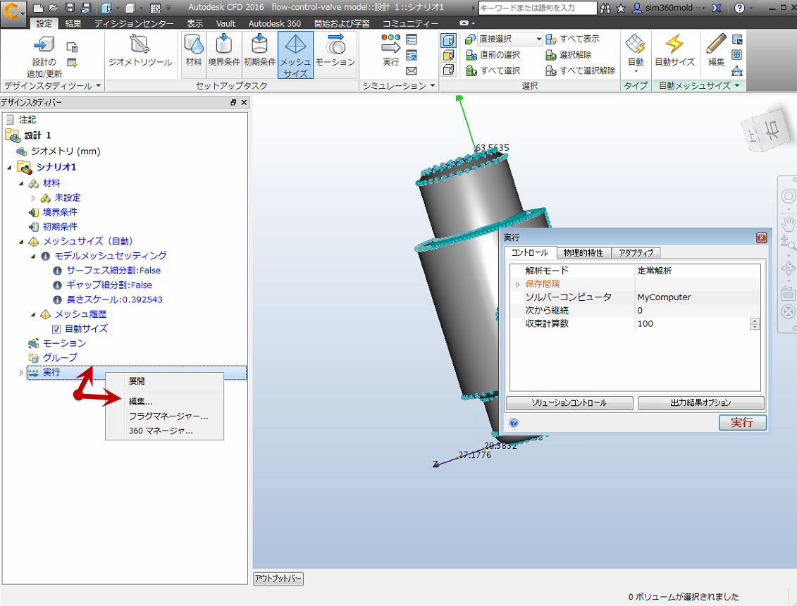
Task: Launch ジオメトリツール geometry tools
Action: [140, 50]
